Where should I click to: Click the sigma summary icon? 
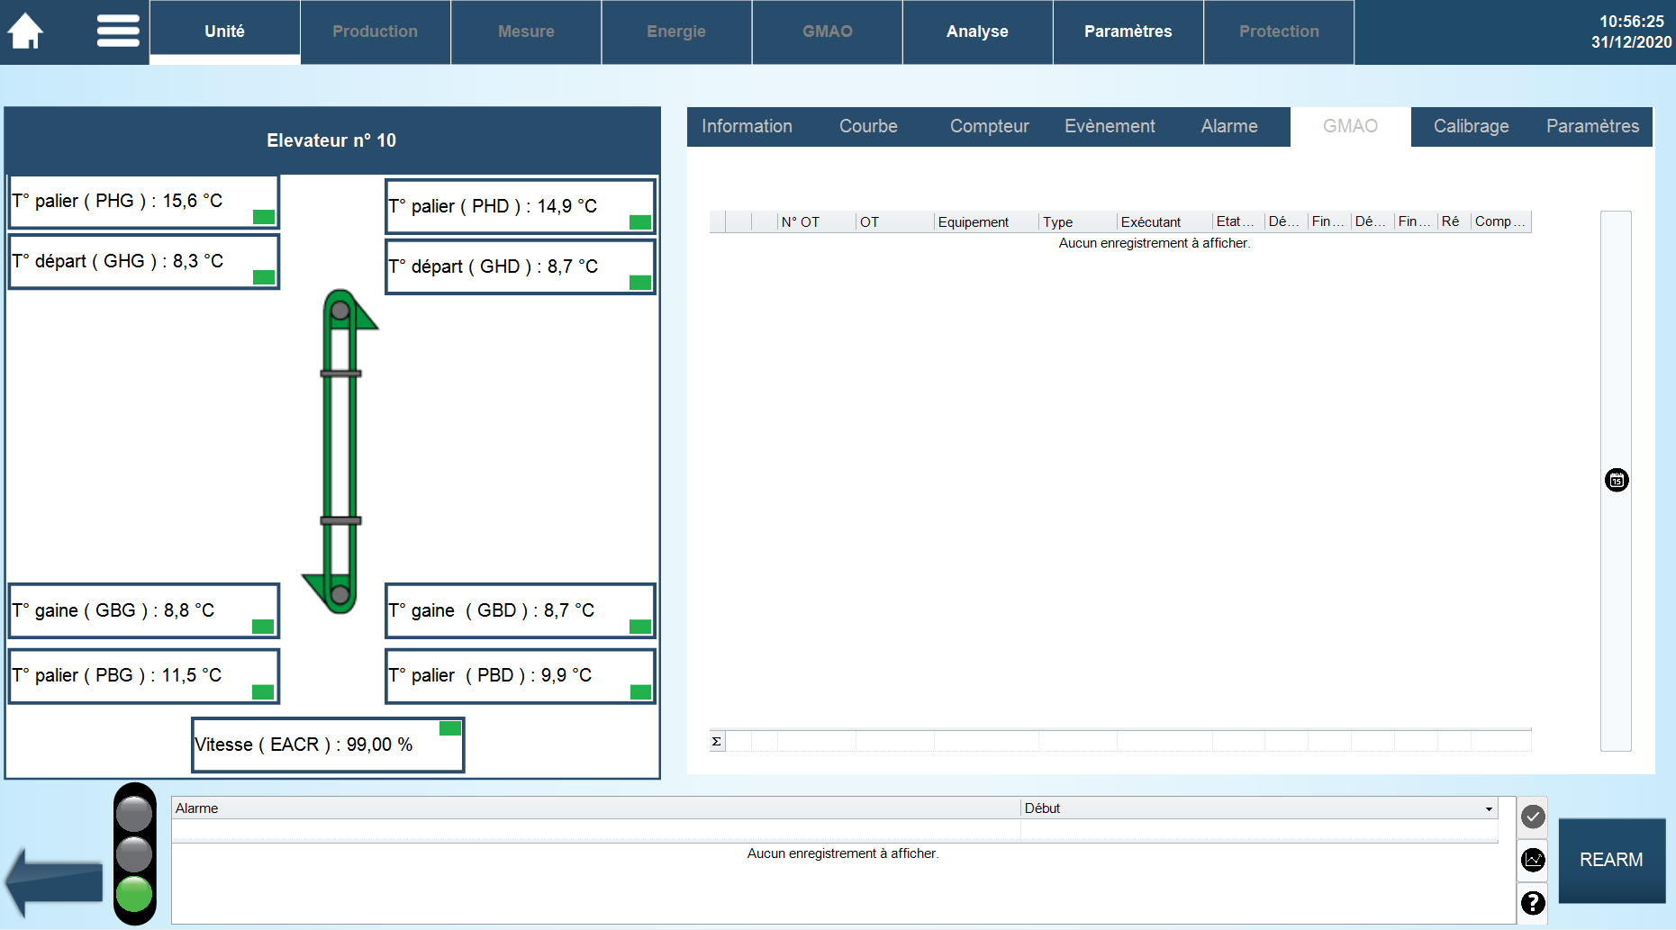click(717, 742)
